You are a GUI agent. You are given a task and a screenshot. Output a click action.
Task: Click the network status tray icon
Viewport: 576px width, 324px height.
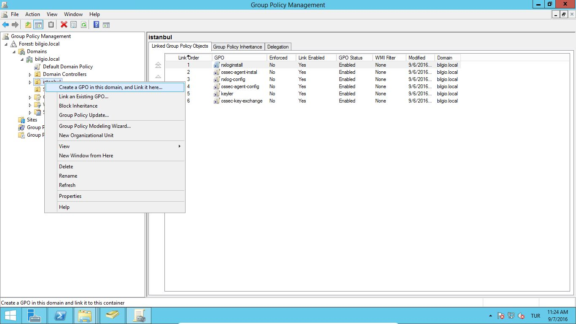[x=511, y=316]
